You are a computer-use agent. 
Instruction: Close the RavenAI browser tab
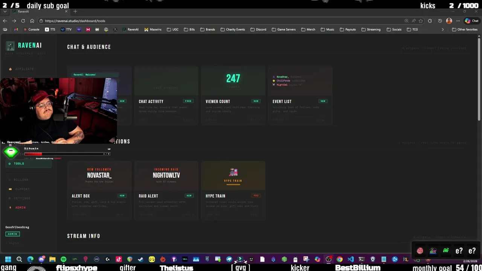tap(66, 11)
